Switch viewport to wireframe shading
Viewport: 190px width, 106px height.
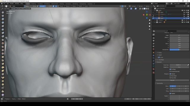point(142,9)
